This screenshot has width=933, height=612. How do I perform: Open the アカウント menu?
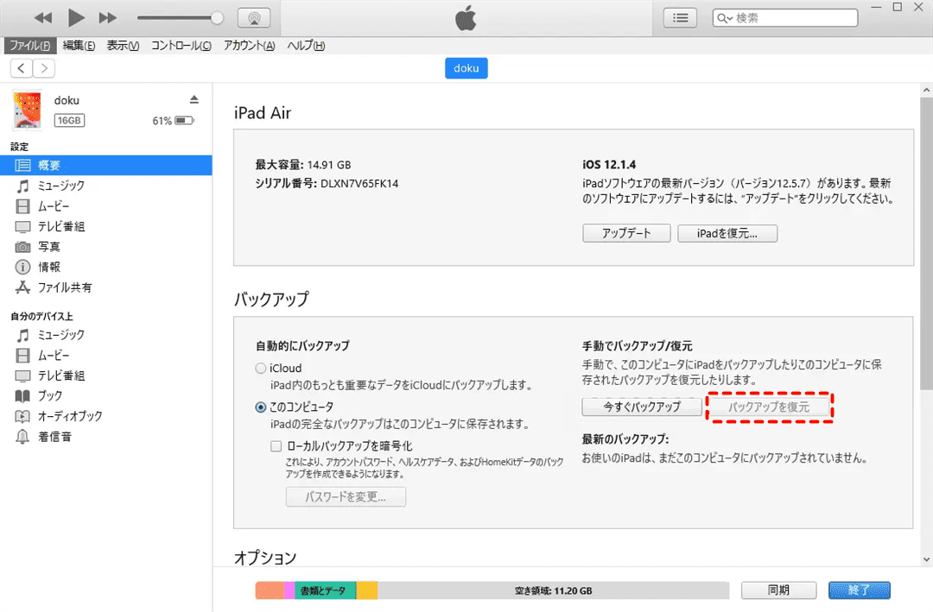point(249,46)
